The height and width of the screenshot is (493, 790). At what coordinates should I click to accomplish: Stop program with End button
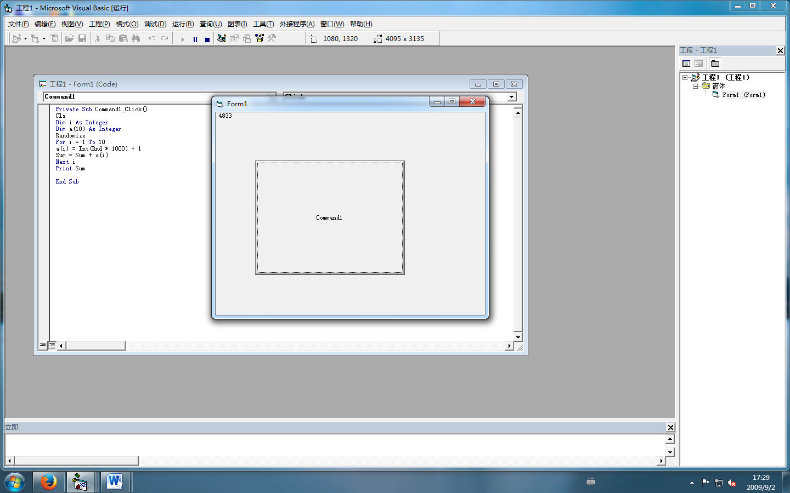click(x=207, y=39)
